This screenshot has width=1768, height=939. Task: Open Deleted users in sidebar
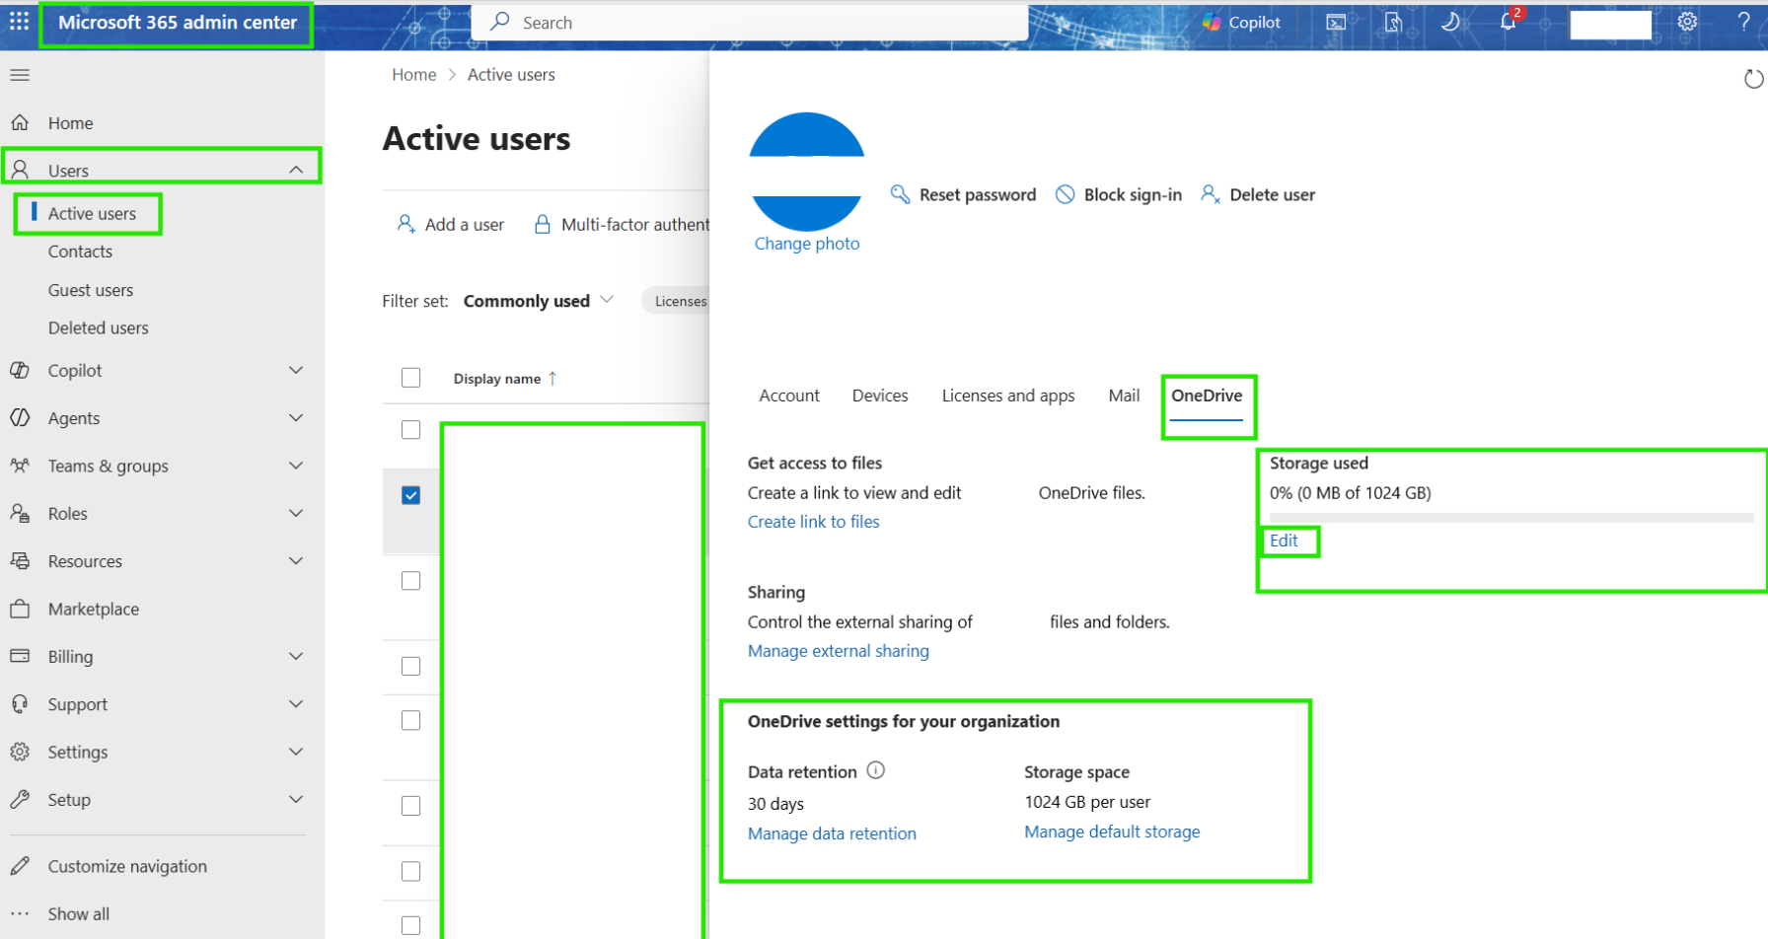99,327
